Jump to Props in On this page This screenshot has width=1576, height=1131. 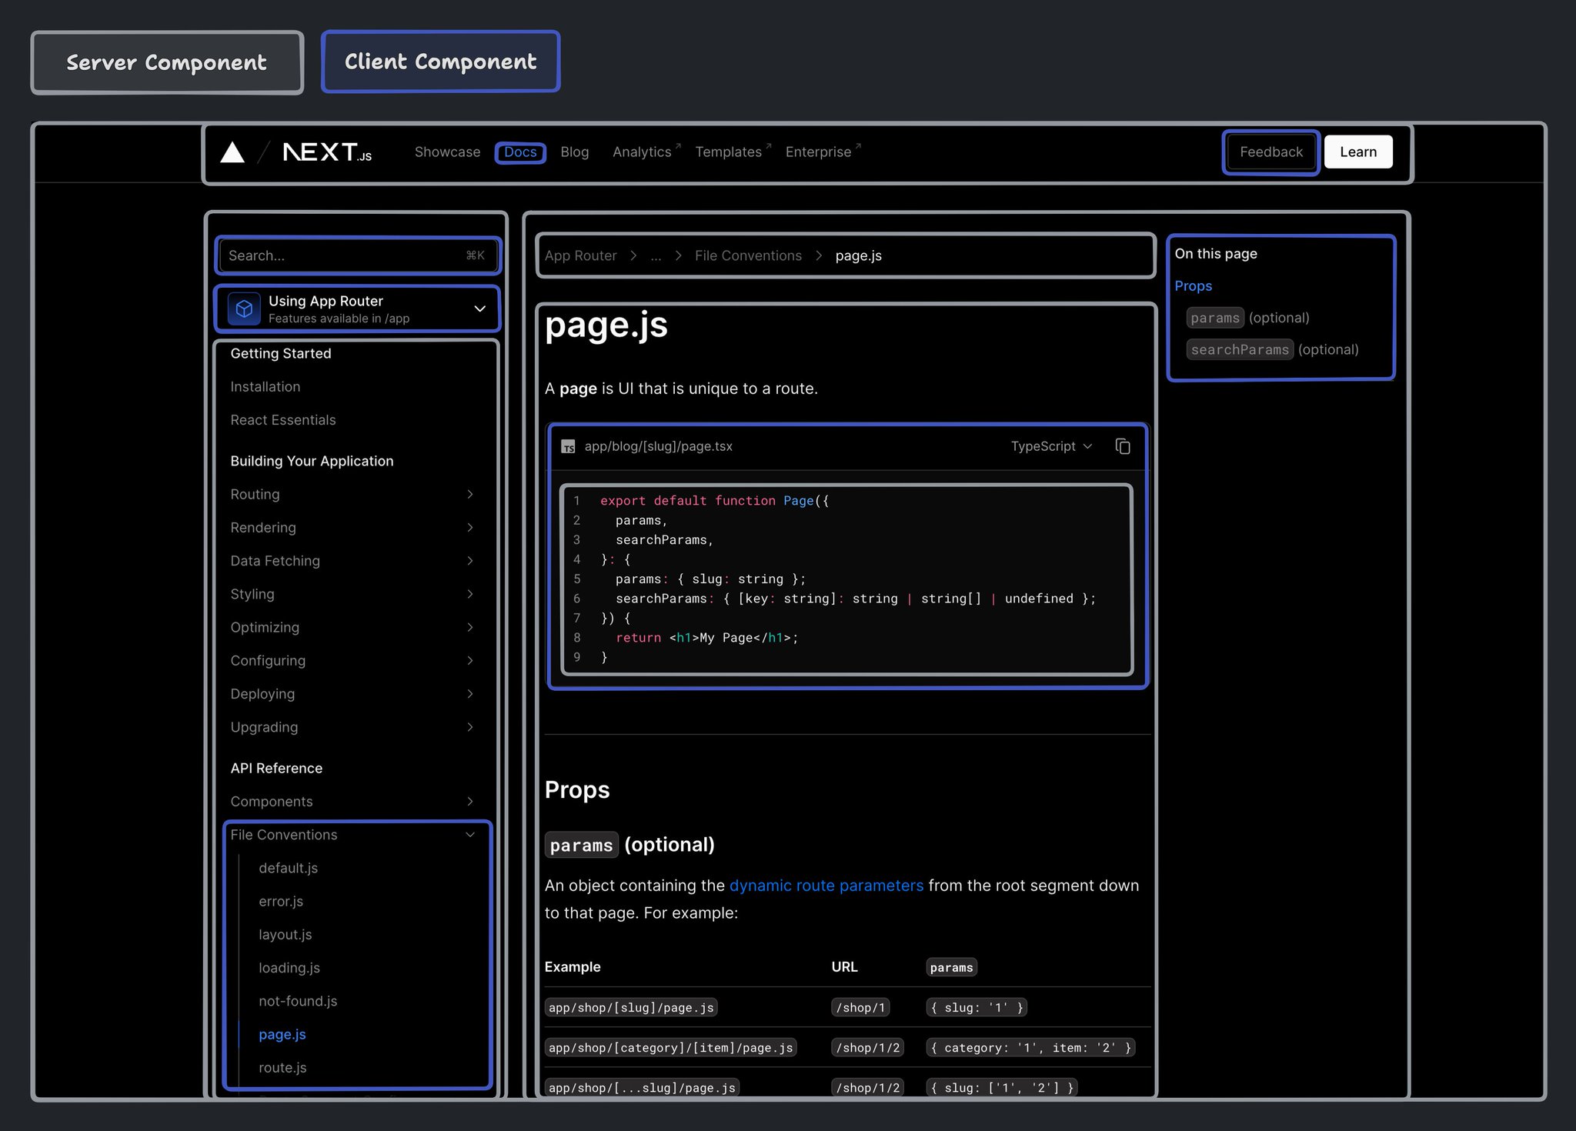[1194, 286]
